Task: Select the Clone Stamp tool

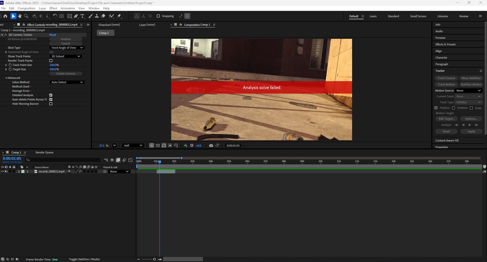Action: click(97, 16)
